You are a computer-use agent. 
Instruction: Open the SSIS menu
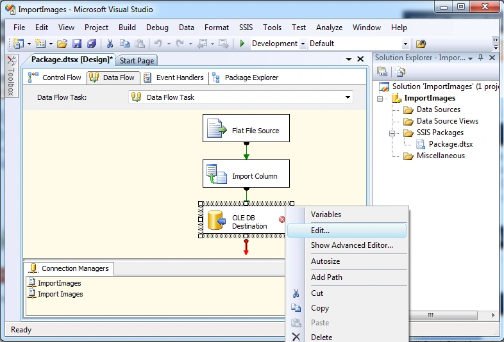point(246,28)
